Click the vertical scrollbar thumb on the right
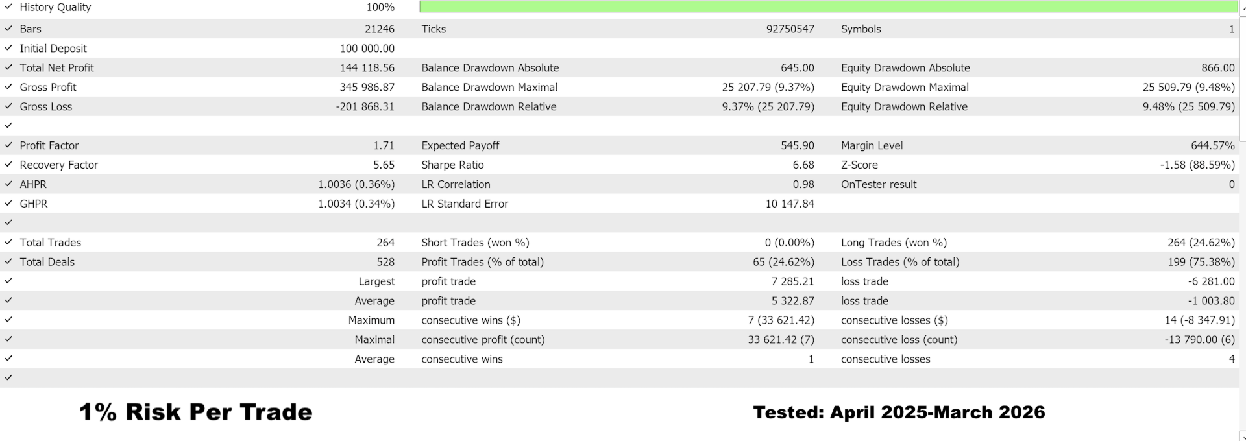Viewport: 1246px width, 441px height. coord(1243,78)
